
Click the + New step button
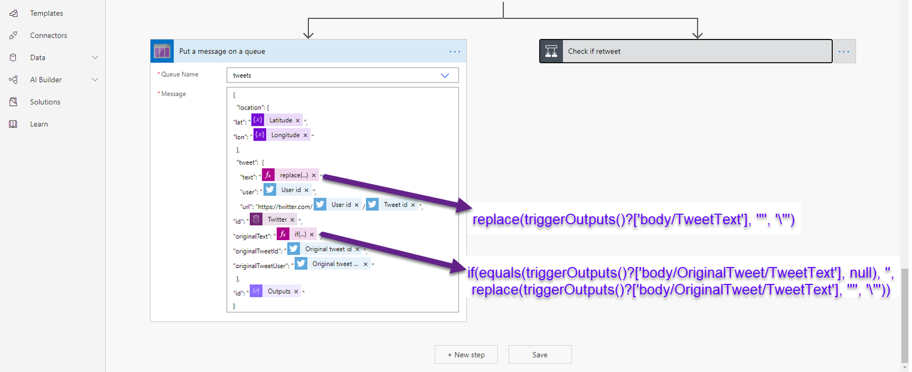[466, 355]
